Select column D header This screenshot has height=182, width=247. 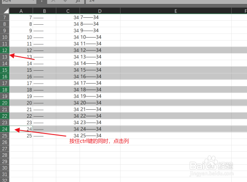click(100, 11)
